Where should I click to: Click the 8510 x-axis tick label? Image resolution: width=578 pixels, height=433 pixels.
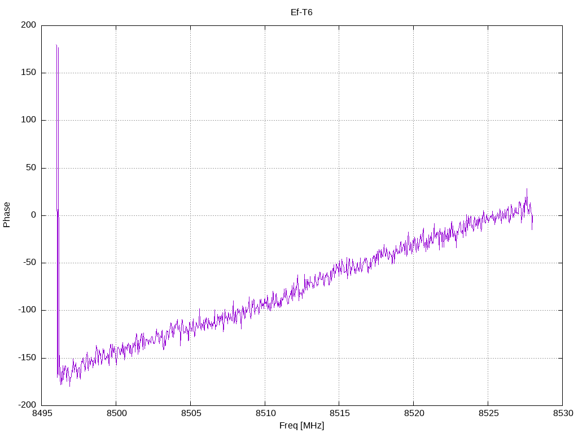click(265, 413)
